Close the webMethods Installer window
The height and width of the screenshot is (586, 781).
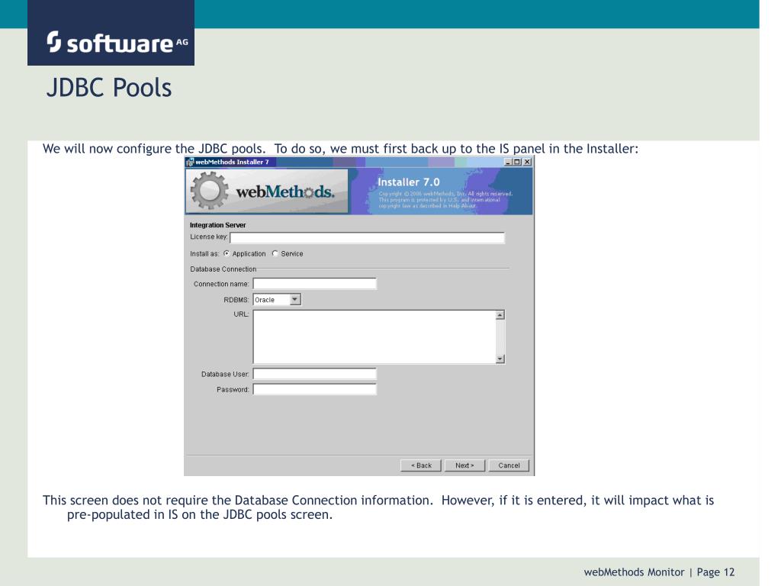(x=527, y=162)
